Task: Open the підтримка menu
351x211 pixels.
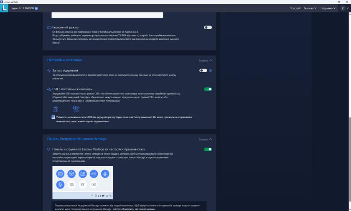Action: point(328,8)
